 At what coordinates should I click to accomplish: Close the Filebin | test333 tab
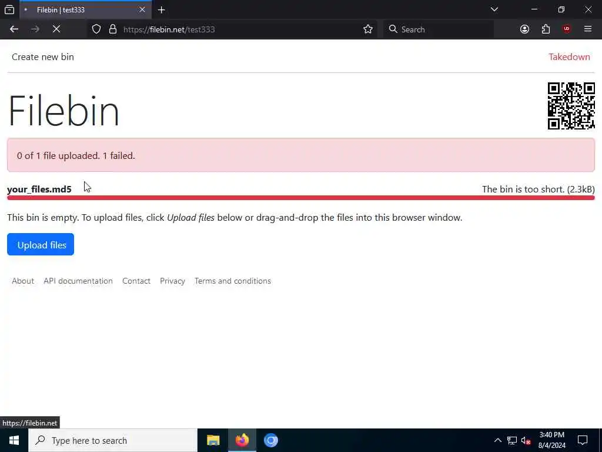click(x=142, y=9)
